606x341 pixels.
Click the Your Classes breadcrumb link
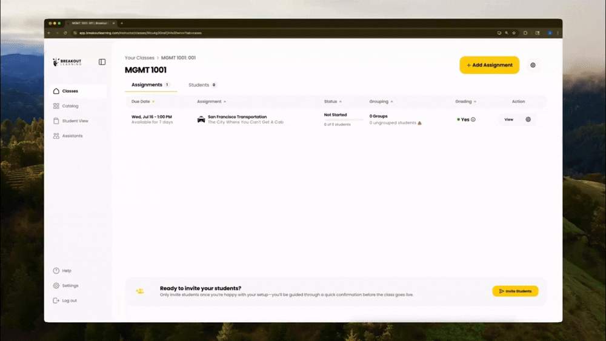[139, 58]
